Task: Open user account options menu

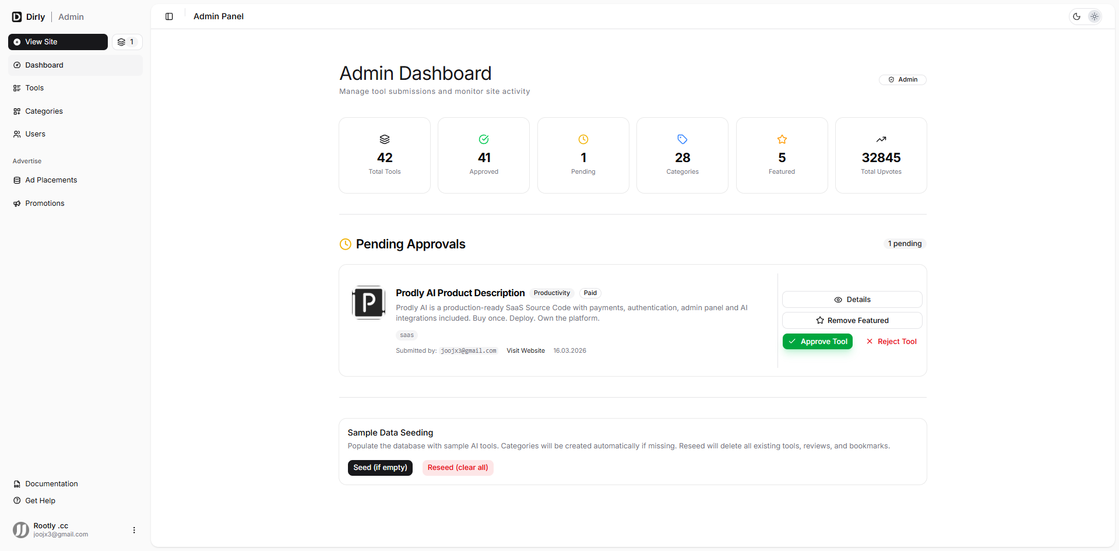Action: [134, 530]
